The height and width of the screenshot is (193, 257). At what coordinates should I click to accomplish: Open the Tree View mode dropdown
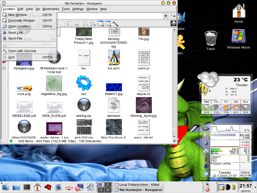pyautogui.click(x=108, y=23)
